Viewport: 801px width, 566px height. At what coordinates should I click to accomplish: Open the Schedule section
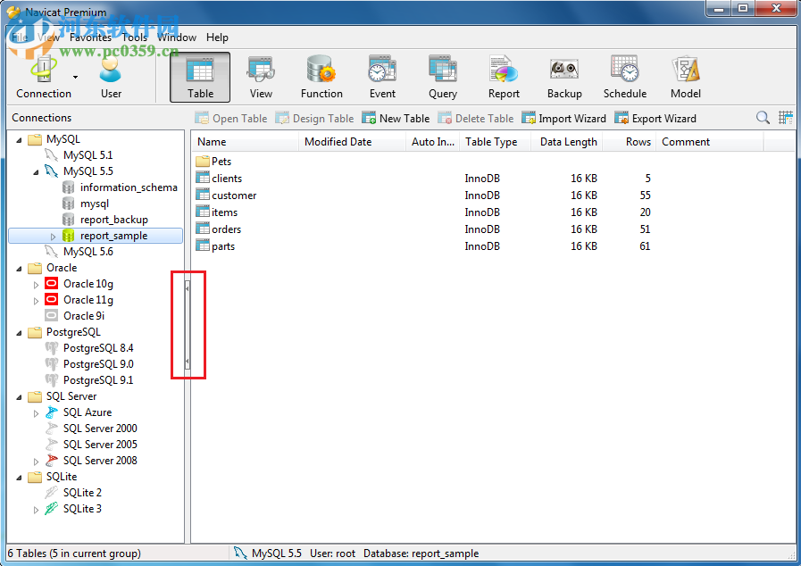[x=625, y=78]
